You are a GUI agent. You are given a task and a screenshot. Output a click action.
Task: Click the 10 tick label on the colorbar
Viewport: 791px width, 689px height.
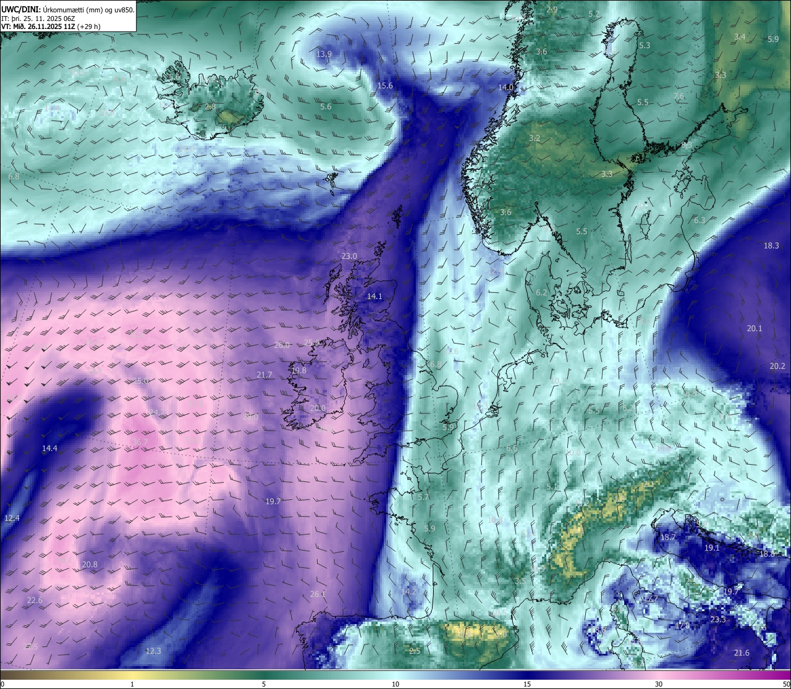point(395,684)
